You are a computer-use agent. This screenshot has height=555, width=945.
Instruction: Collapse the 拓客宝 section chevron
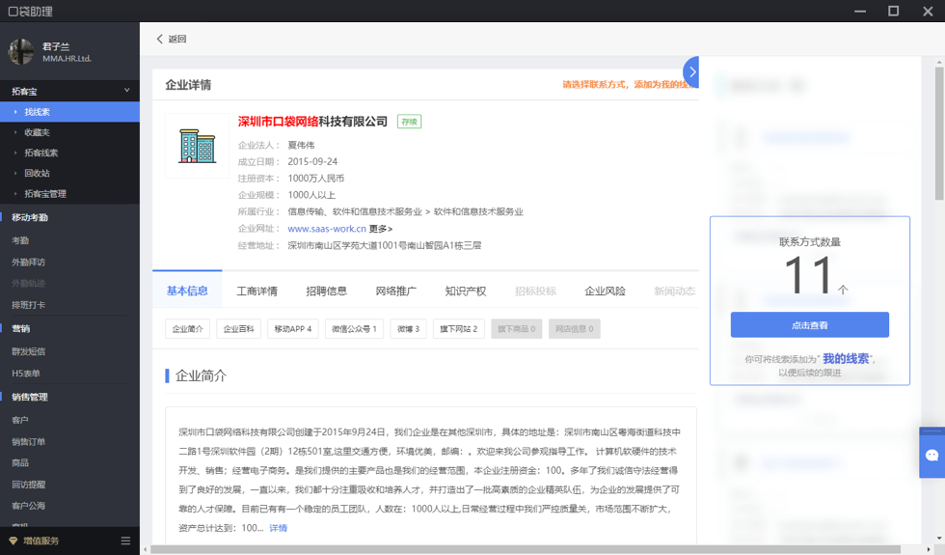coord(126,91)
